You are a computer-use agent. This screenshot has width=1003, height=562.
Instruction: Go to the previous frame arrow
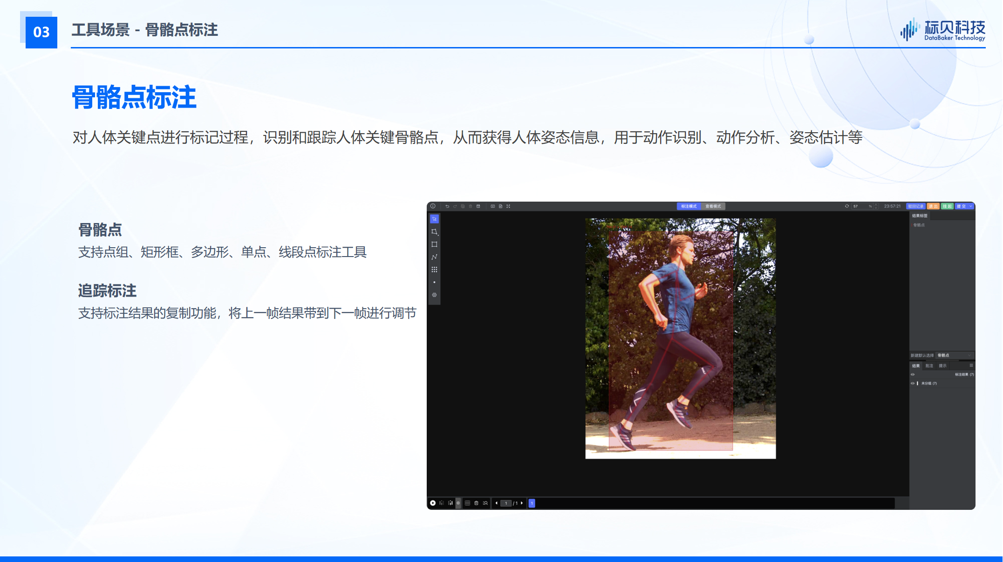(497, 503)
